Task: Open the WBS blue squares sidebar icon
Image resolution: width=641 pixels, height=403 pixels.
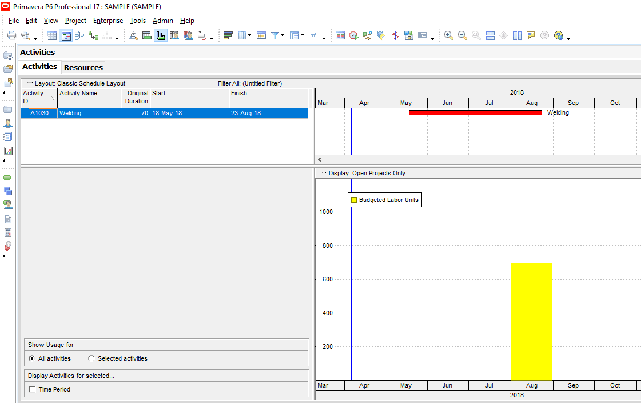Action: click(8, 191)
